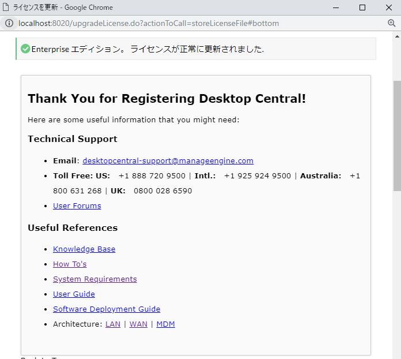Close the Chrome window

click(389, 8)
